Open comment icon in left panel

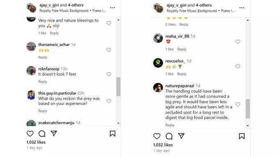tap(42, 134)
